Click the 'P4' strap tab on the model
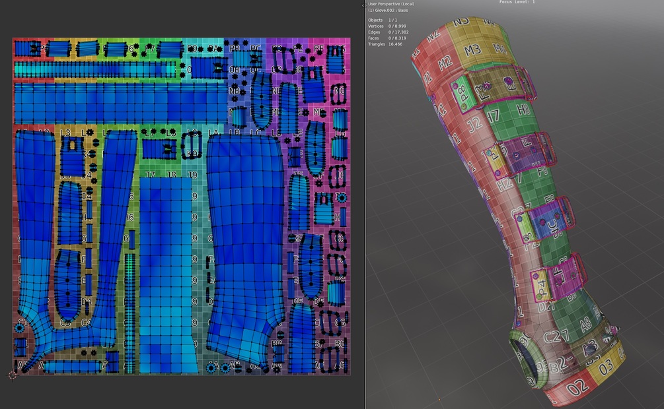Screen dimensions: 664x409 tap(542, 287)
